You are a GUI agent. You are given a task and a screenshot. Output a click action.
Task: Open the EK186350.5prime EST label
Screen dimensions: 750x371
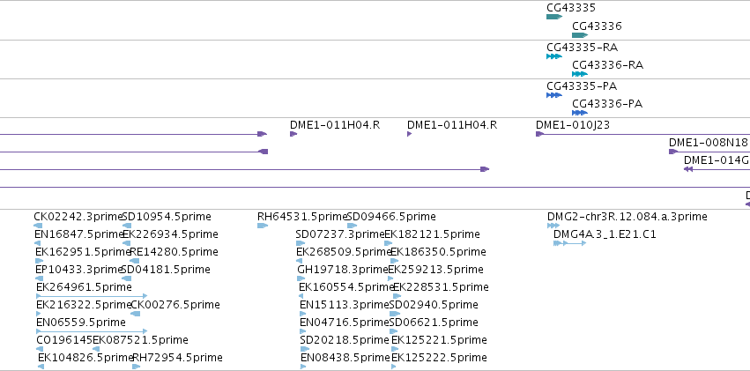click(438, 252)
